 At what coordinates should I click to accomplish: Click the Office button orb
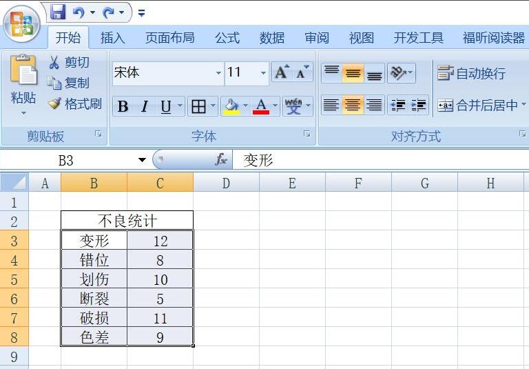tap(22, 23)
